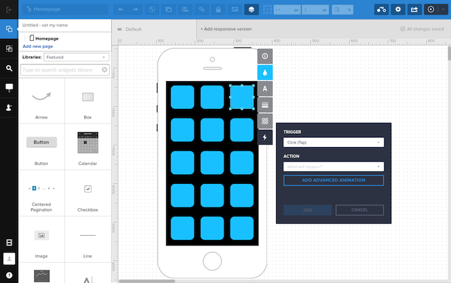451x283 pixels.
Task: Pick the Checkbox widget
Action: click(x=87, y=194)
